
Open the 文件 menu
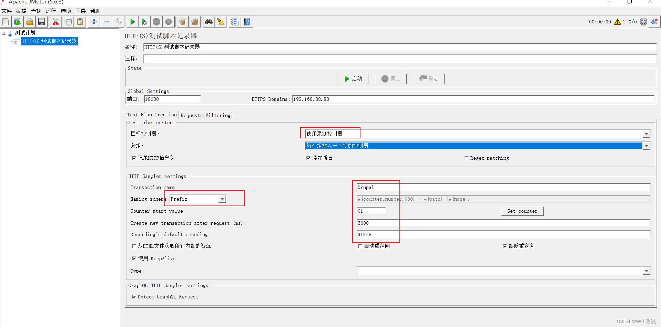(x=7, y=11)
